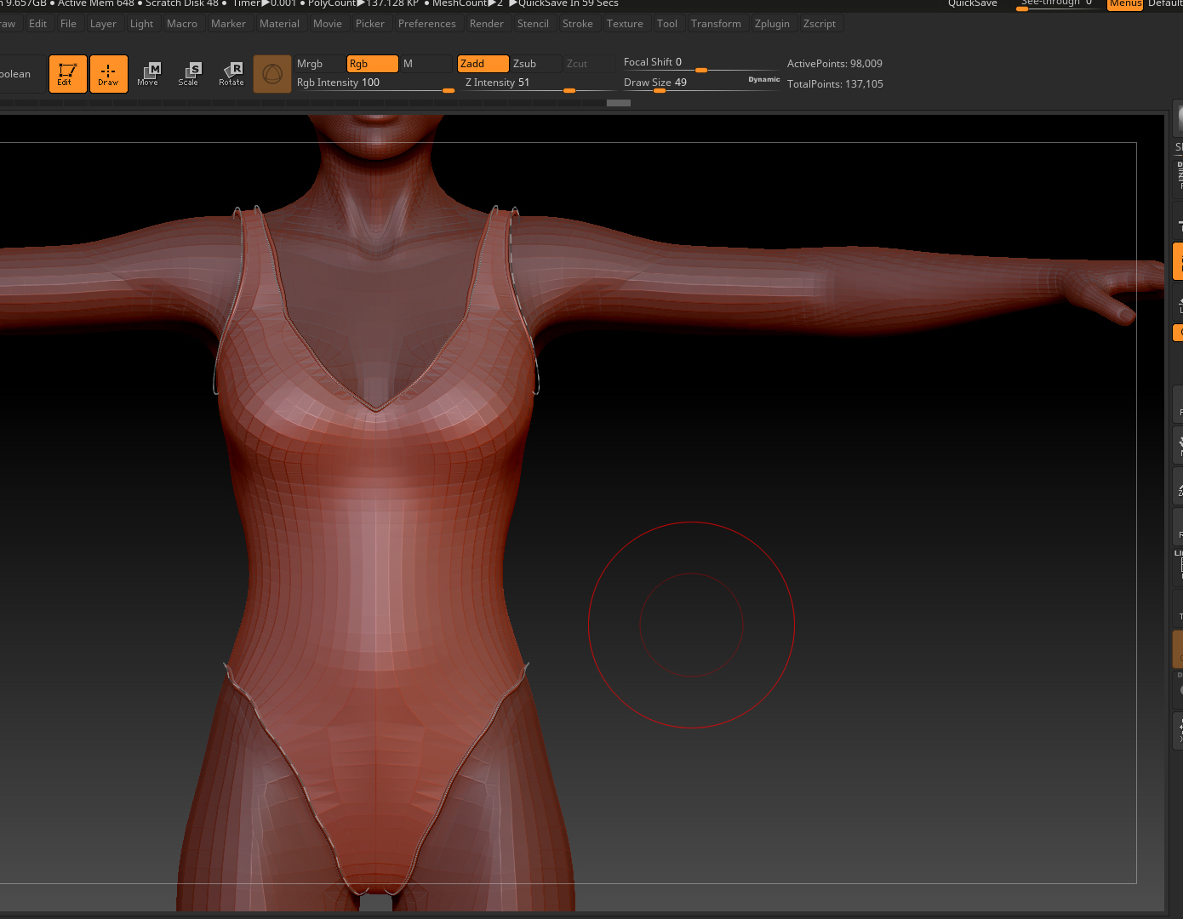
Task: Toggle Zadd sculpting mode
Action: (483, 64)
